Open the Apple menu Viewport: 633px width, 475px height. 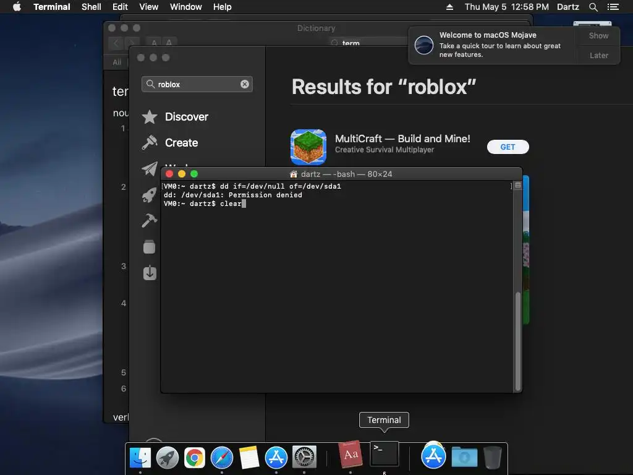click(17, 7)
